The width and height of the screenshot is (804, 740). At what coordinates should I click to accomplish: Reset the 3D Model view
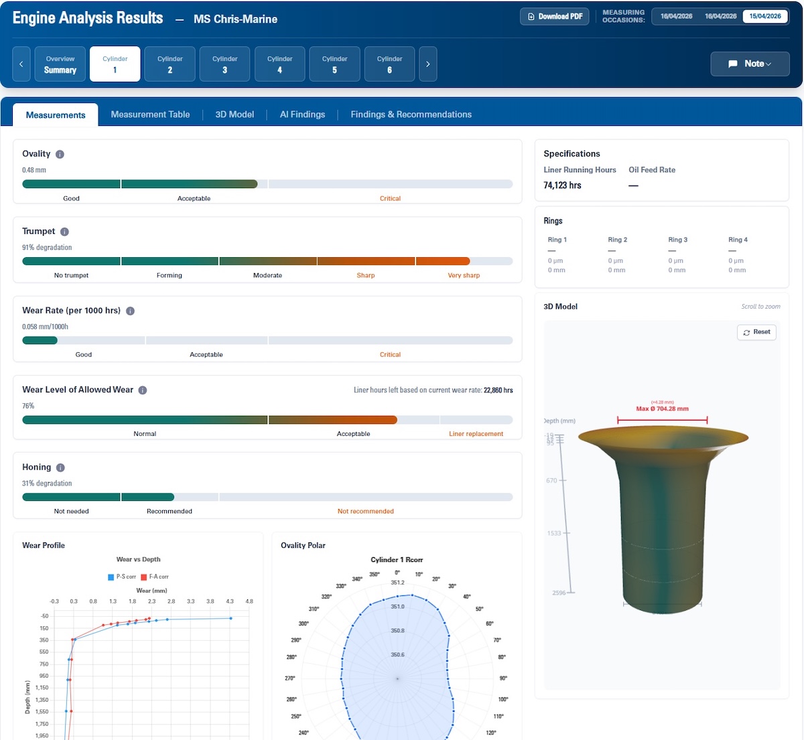756,332
